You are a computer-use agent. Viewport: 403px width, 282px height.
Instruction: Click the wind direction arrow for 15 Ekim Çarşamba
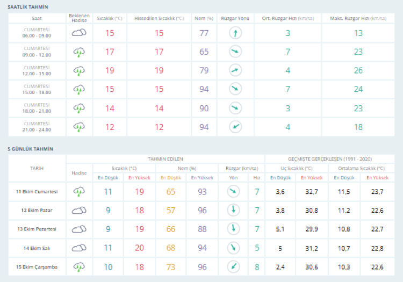point(233,266)
